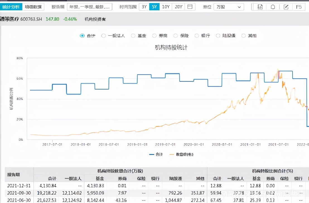
Task: Open the custom date range calendar icon
Action: [190, 7]
